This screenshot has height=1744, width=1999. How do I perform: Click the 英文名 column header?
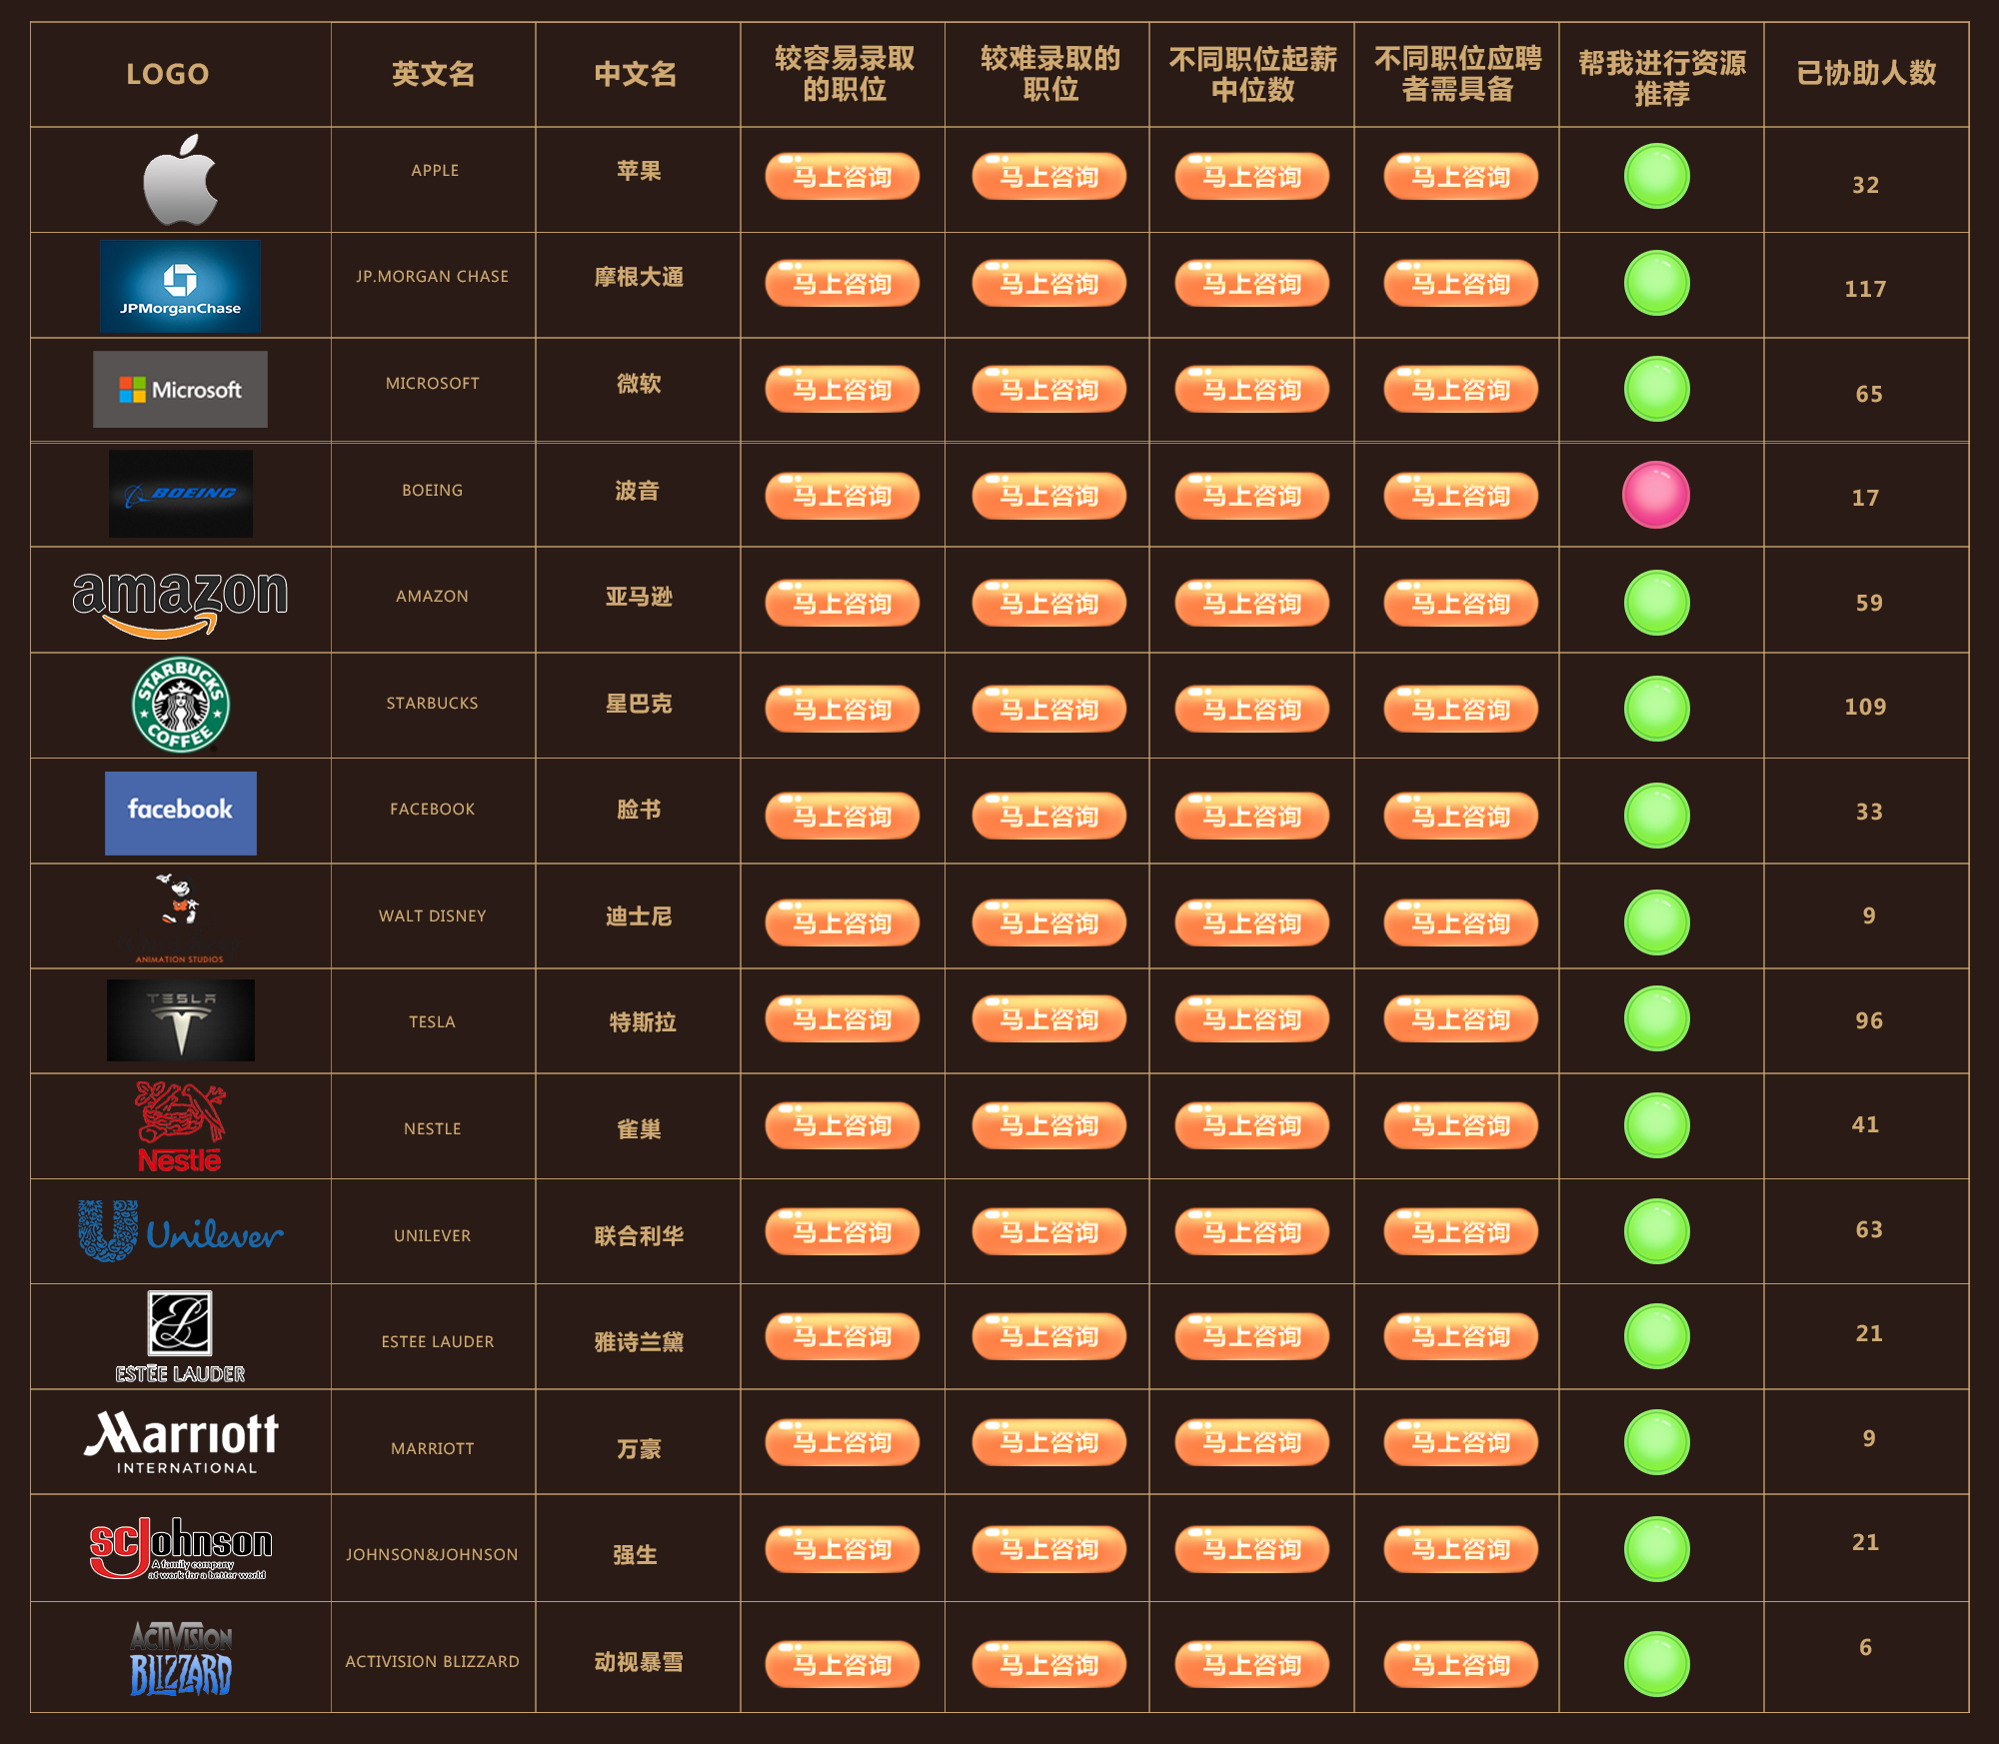[x=433, y=74]
